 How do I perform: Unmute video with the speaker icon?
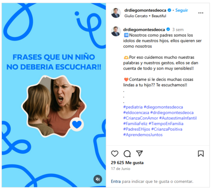98,179
